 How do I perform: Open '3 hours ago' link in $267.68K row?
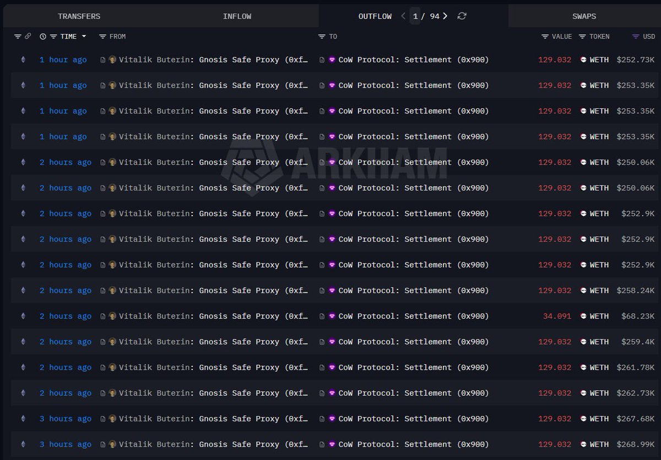click(x=66, y=419)
